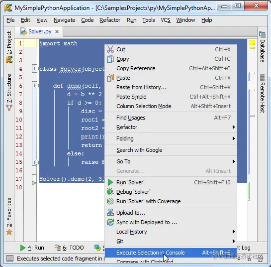271x267 pixels.
Task: Click the green Run 'Solver' play icon
Action: pyautogui.click(x=110, y=182)
